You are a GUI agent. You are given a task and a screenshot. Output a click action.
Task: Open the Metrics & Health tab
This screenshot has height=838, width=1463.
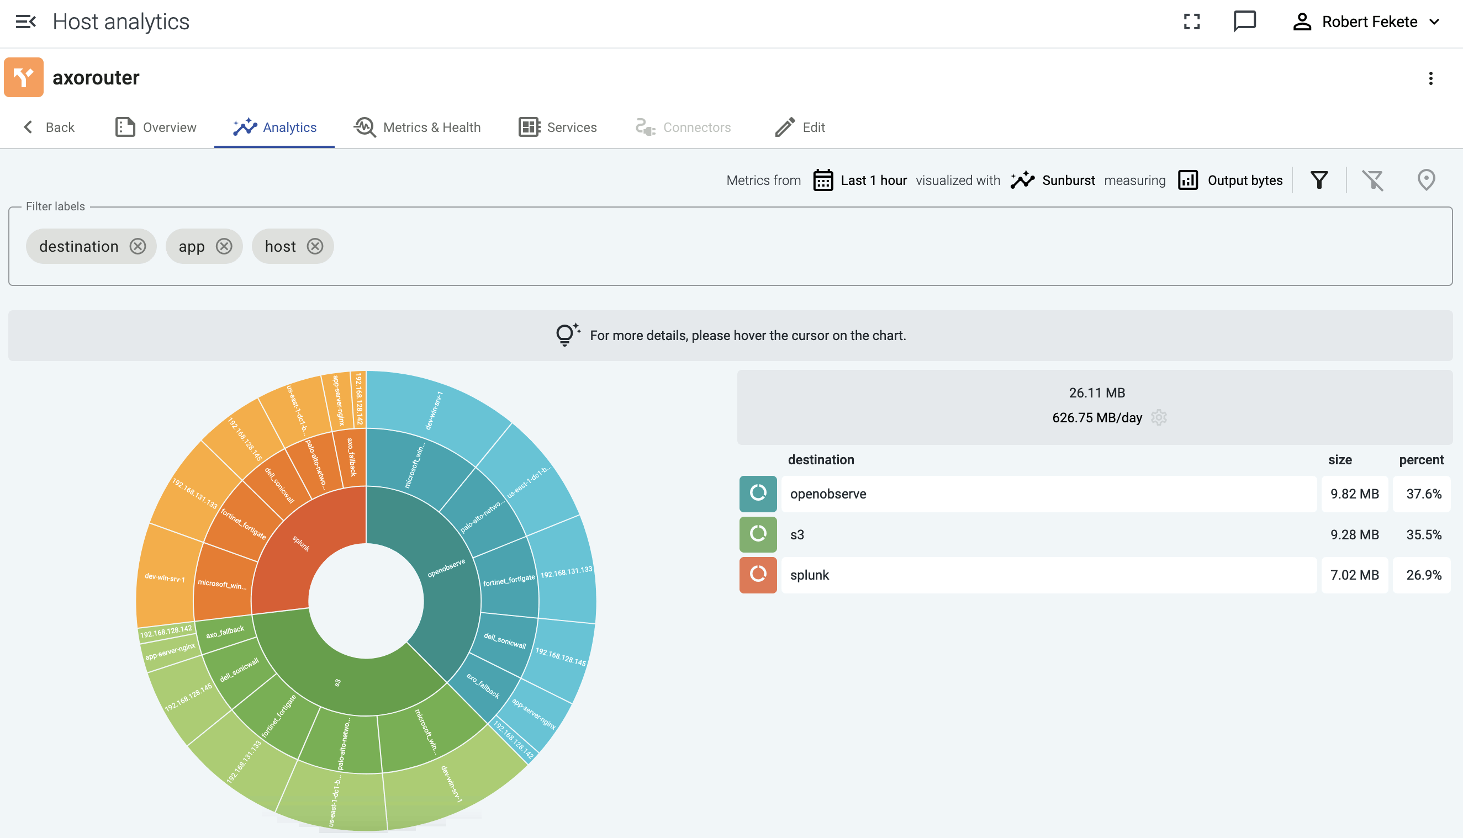coord(418,127)
